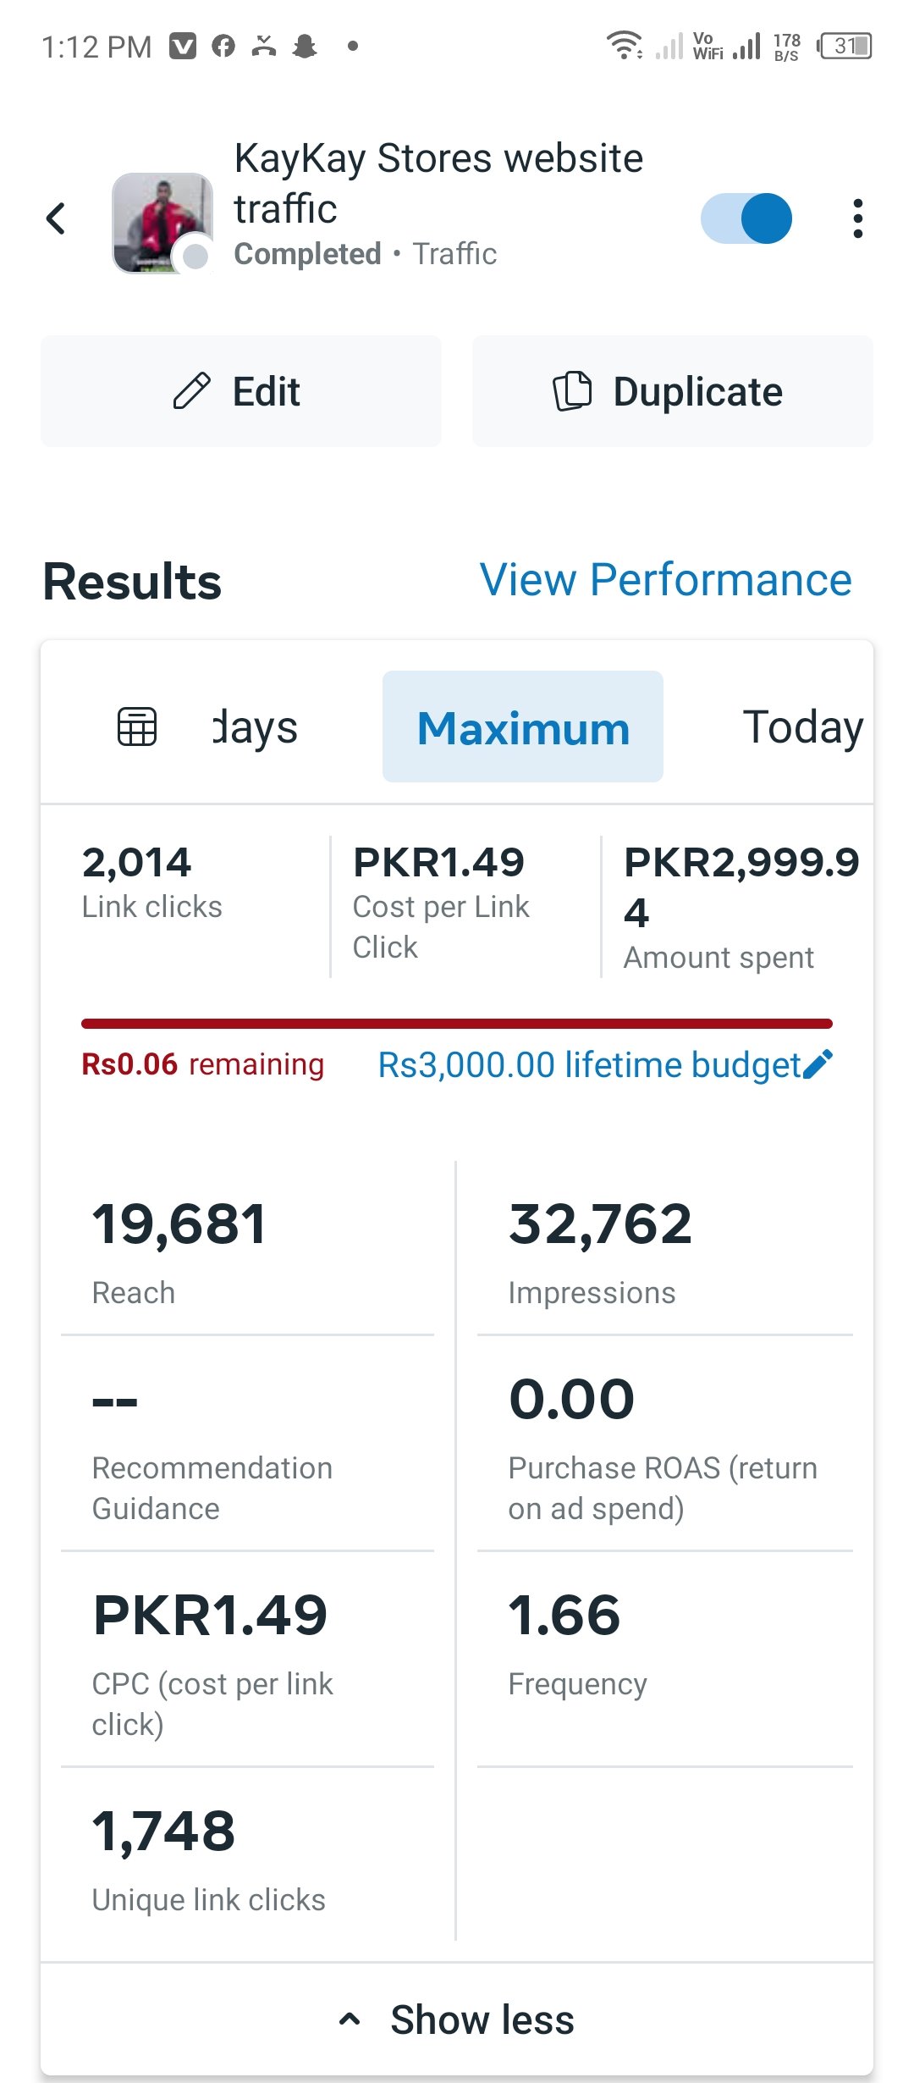Open the Rs3,000.00 lifetime budget link
This screenshot has height=2083, width=914.
[589, 1064]
